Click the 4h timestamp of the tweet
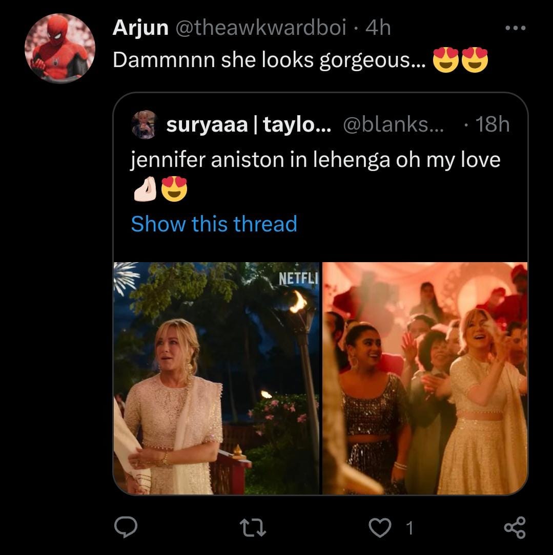The image size is (553, 555). pyautogui.click(x=378, y=28)
